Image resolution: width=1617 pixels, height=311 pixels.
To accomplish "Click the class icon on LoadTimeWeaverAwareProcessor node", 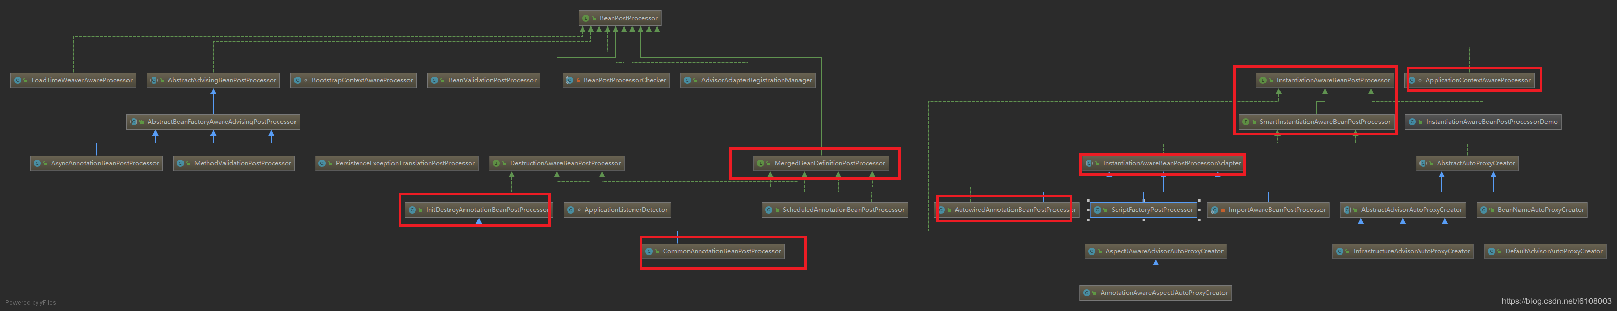I will click(x=18, y=80).
